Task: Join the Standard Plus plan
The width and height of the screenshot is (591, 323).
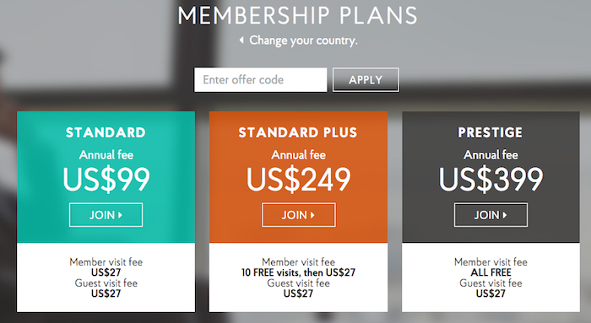Action: click(299, 215)
